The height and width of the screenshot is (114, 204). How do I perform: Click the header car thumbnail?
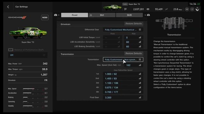click(113, 8)
